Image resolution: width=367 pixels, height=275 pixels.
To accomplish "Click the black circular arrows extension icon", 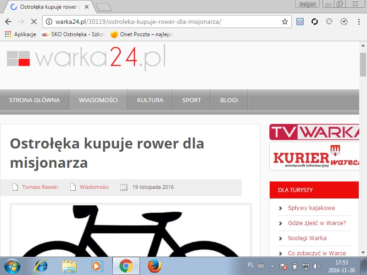I will (x=315, y=22).
